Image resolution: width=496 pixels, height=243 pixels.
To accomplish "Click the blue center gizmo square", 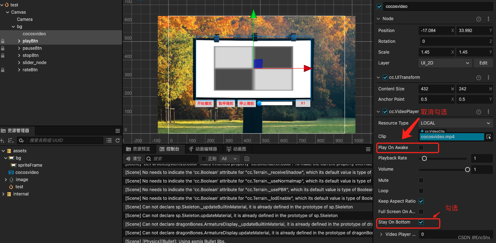I will pyautogui.click(x=258, y=64).
